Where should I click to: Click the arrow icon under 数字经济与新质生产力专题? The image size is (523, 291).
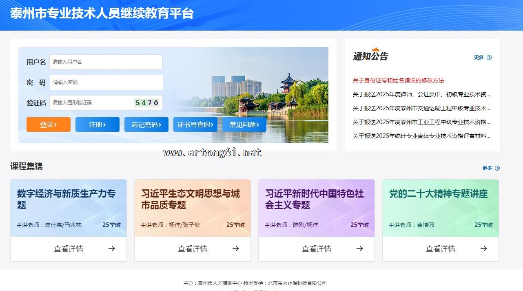pos(111,249)
